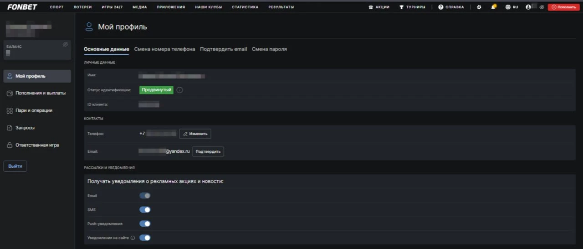Open the Справка help section
This screenshot has width=583, height=249.
(451, 7)
